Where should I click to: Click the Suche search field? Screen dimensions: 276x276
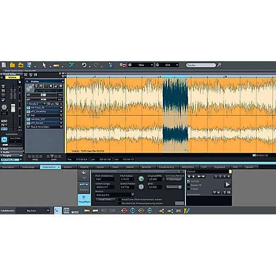[201, 65]
